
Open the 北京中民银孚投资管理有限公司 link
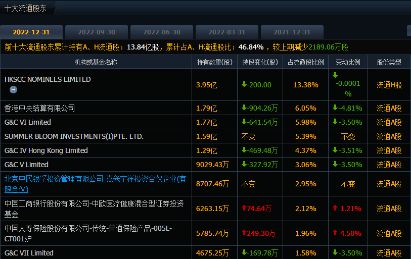point(96,184)
